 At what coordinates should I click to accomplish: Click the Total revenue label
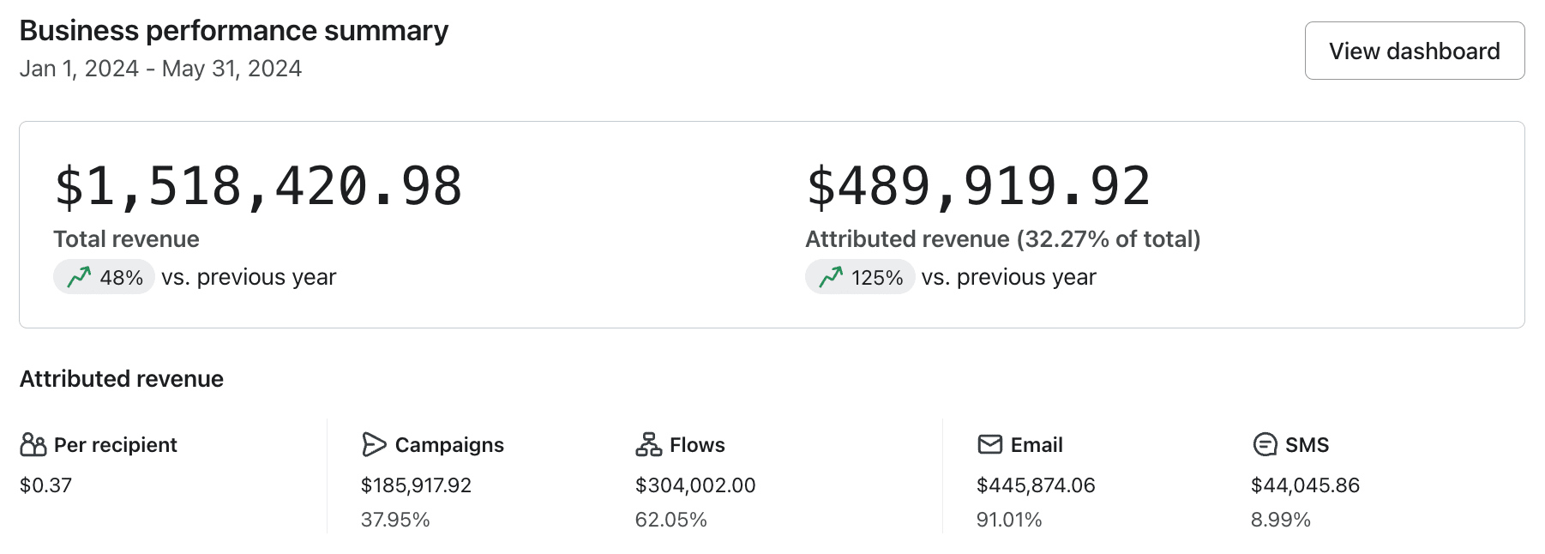pyautogui.click(x=126, y=239)
